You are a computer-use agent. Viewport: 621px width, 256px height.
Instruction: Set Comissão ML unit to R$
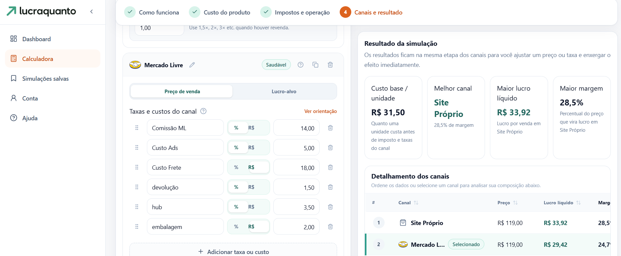(251, 128)
